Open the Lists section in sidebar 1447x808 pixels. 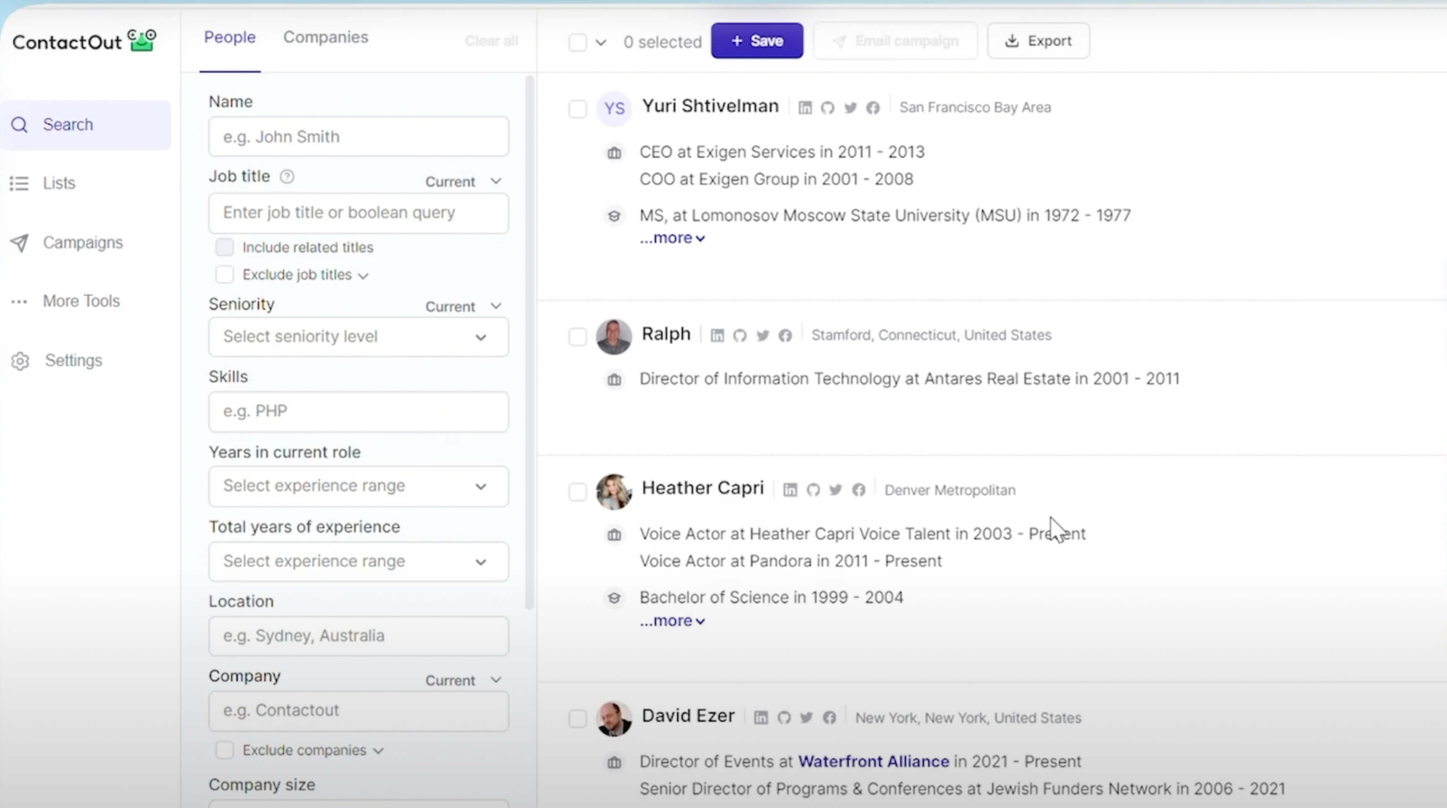[59, 184]
